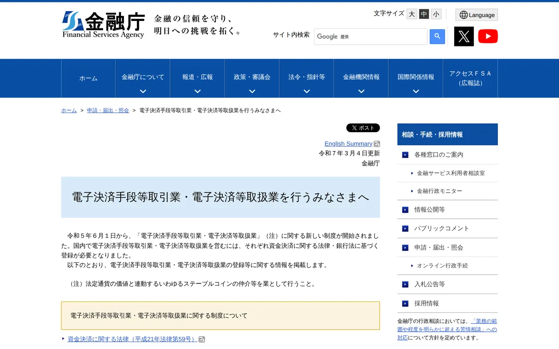Open the English Summary link
The width and height of the screenshot is (559, 349).
(x=348, y=144)
